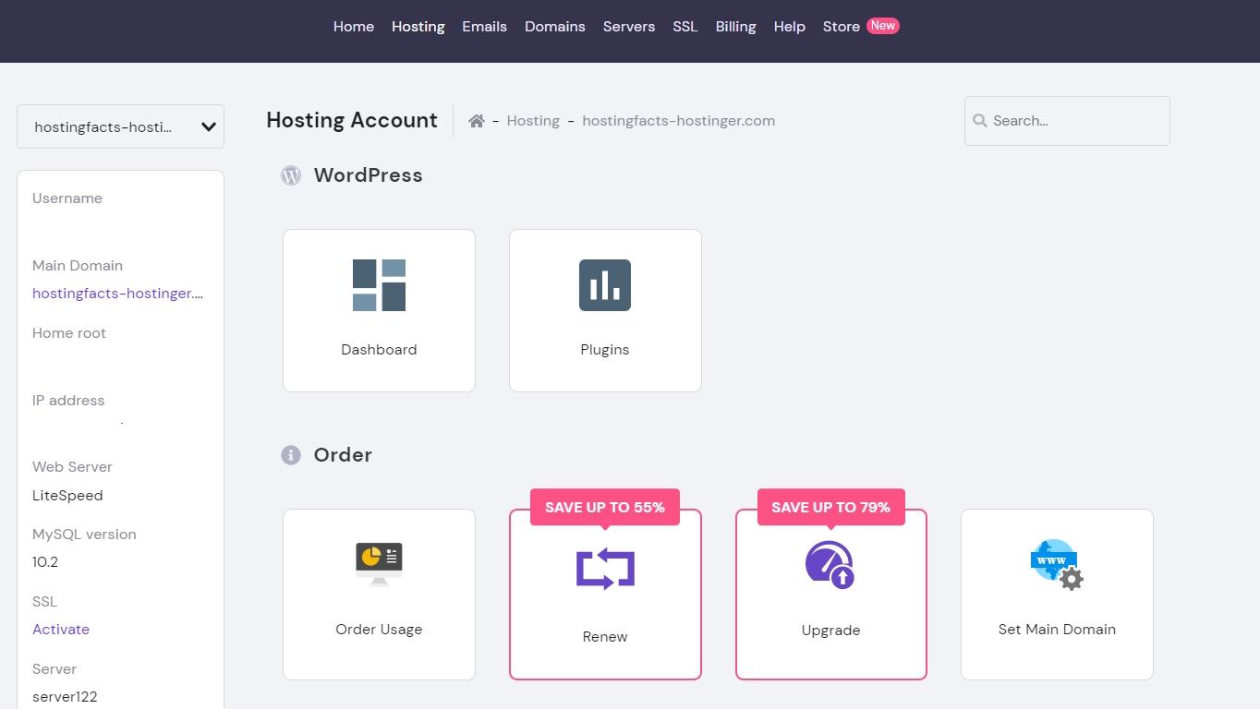The width and height of the screenshot is (1260, 709).
Task: Click the Server label in sidebar
Action: click(x=55, y=669)
